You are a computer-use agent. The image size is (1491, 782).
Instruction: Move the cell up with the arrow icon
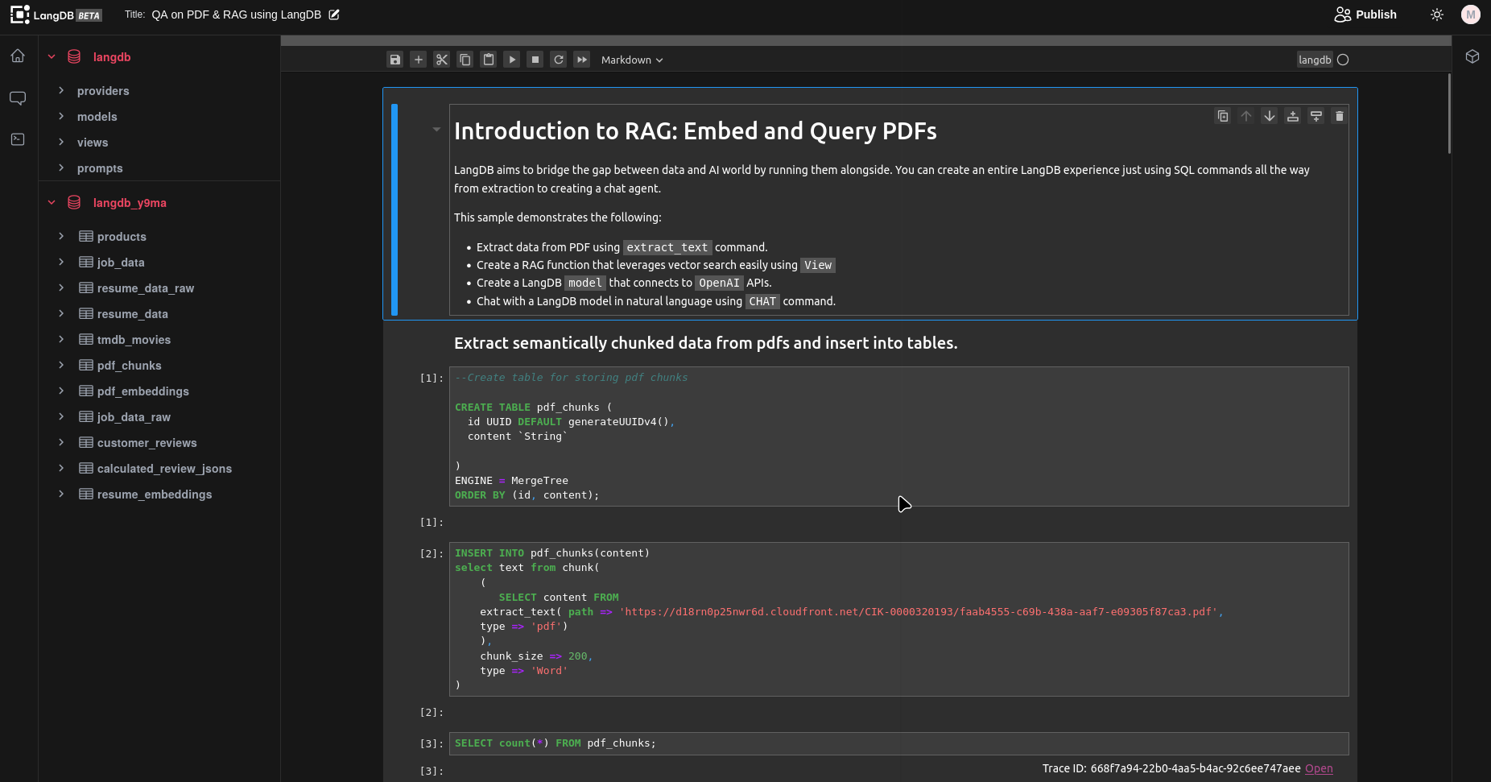(x=1246, y=116)
